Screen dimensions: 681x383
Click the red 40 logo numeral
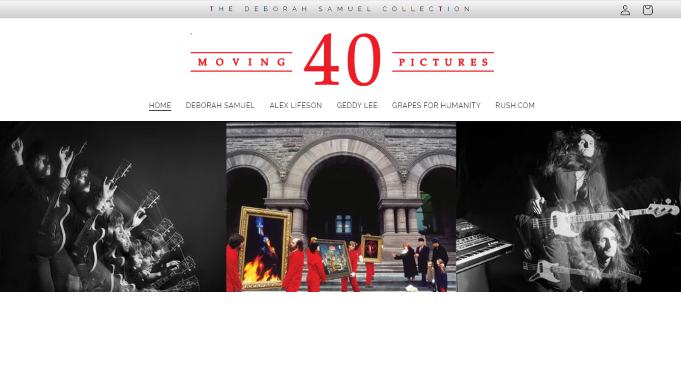pyautogui.click(x=342, y=60)
